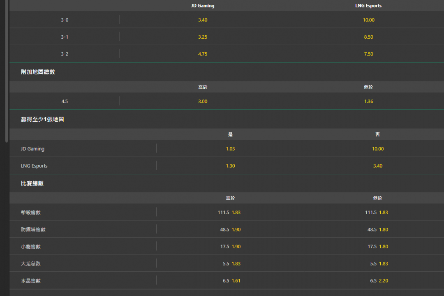
Task: Select JD Gaming 是 odds 1.03
Action: tap(230, 149)
